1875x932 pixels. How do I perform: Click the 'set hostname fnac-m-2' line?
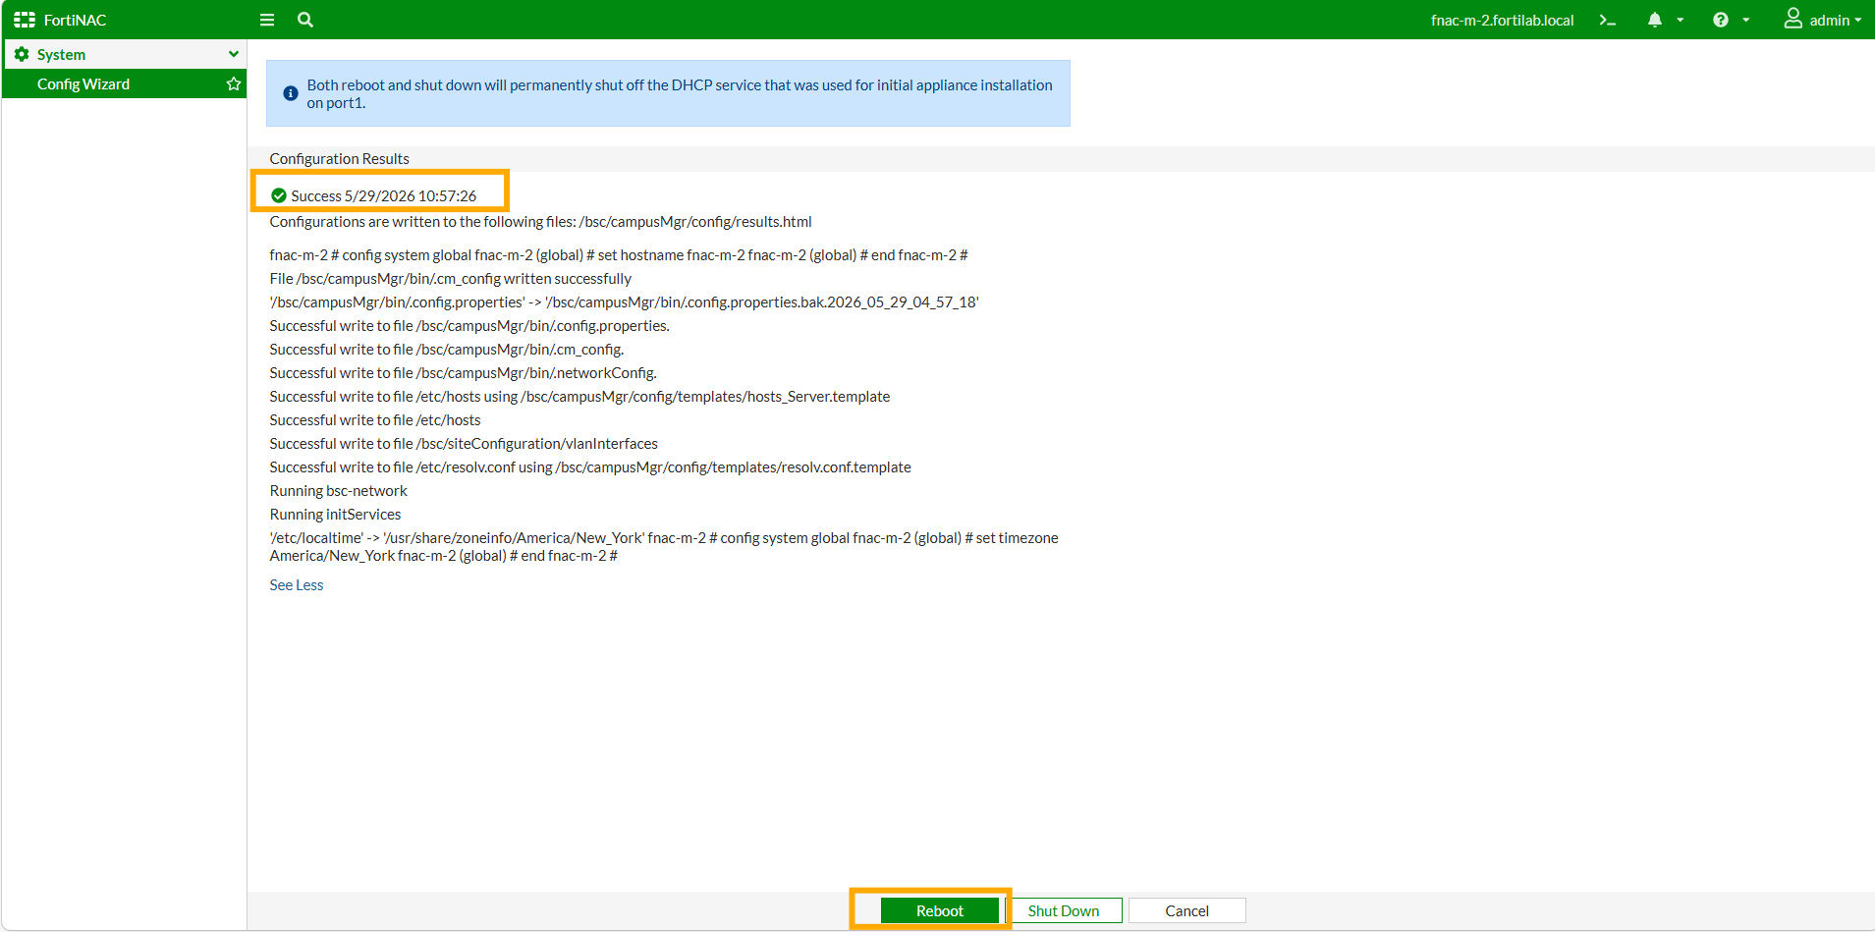[x=619, y=255]
